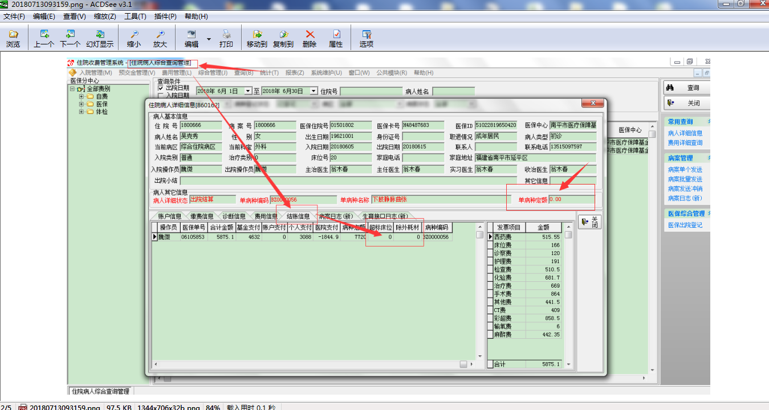Open the 病案单个发送 link
The height and width of the screenshot is (410, 769).
(x=685, y=170)
